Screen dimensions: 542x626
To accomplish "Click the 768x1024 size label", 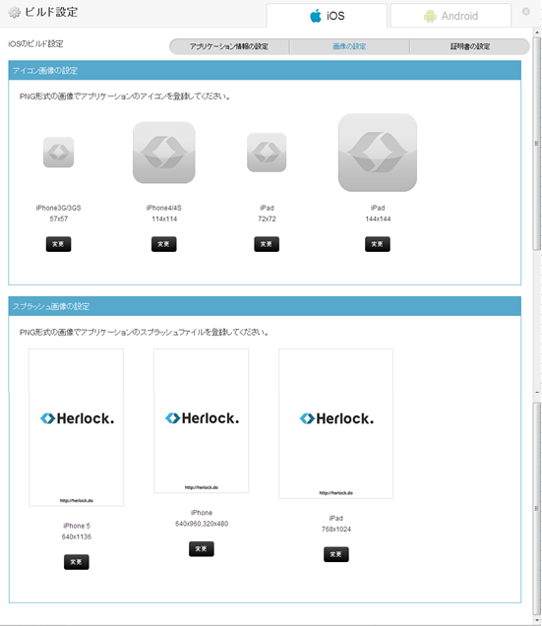I will point(336,529).
